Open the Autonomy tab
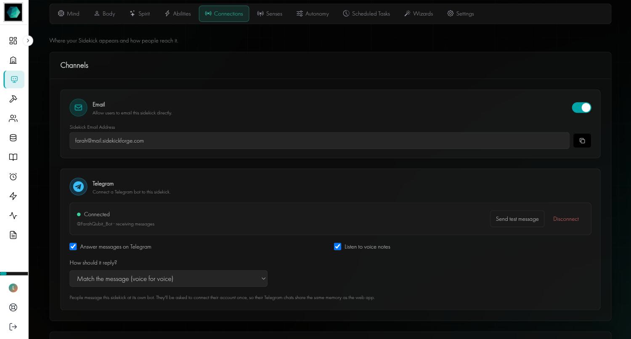 pos(313,13)
